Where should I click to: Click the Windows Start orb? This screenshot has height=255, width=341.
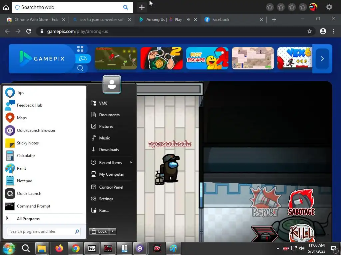pyautogui.click(x=9, y=248)
